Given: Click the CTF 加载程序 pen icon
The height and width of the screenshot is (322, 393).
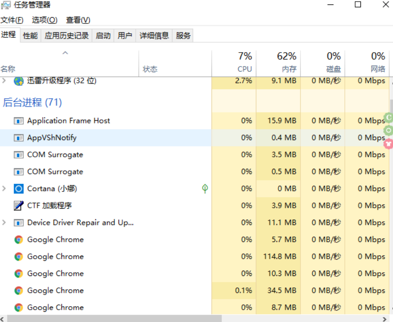Looking at the screenshot, I should pyautogui.click(x=19, y=206).
